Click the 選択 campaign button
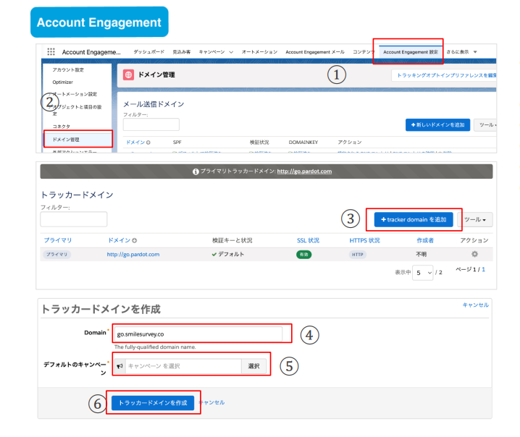Screen dimensions: 520x437 coord(253,366)
